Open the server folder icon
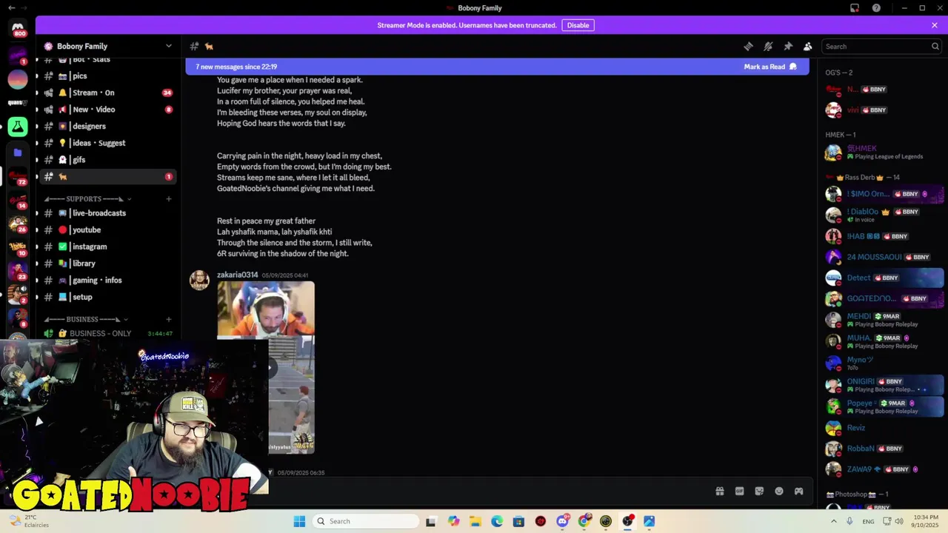Screen dimensions: 948x533 [x=18, y=152]
